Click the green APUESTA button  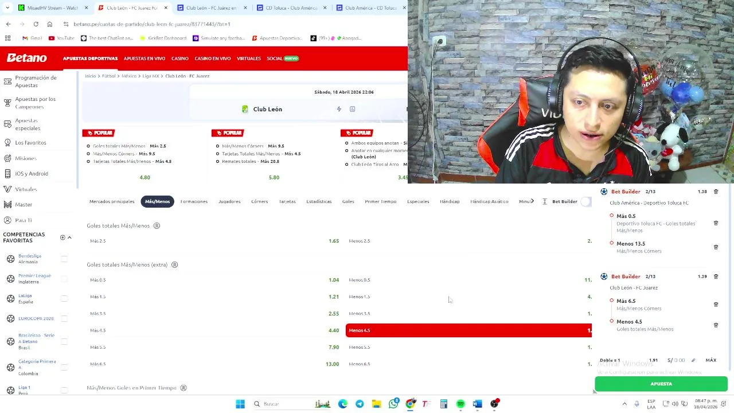pos(661,384)
